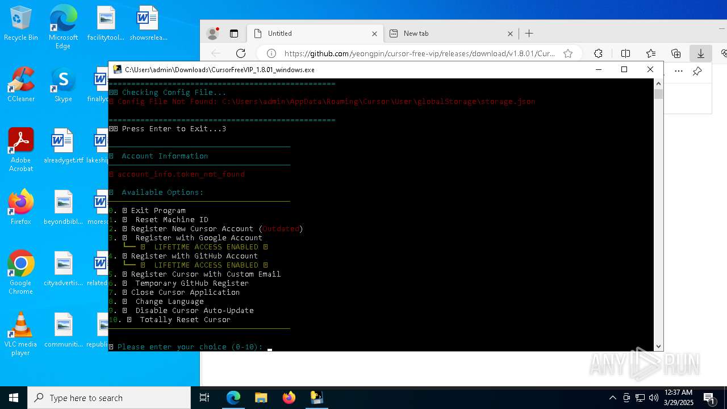Image resolution: width=727 pixels, height=409 pixels.
Task: Open the Edge Favorites list icon
Action: pyautogui.click(x=651, y=53)
